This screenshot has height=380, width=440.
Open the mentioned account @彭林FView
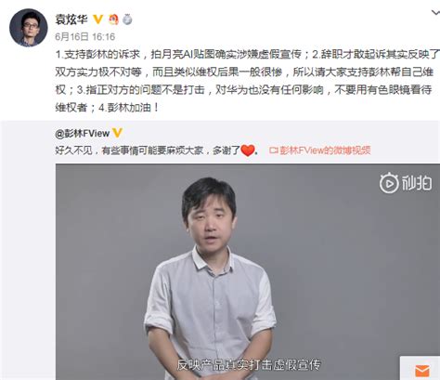coord(83,134)
